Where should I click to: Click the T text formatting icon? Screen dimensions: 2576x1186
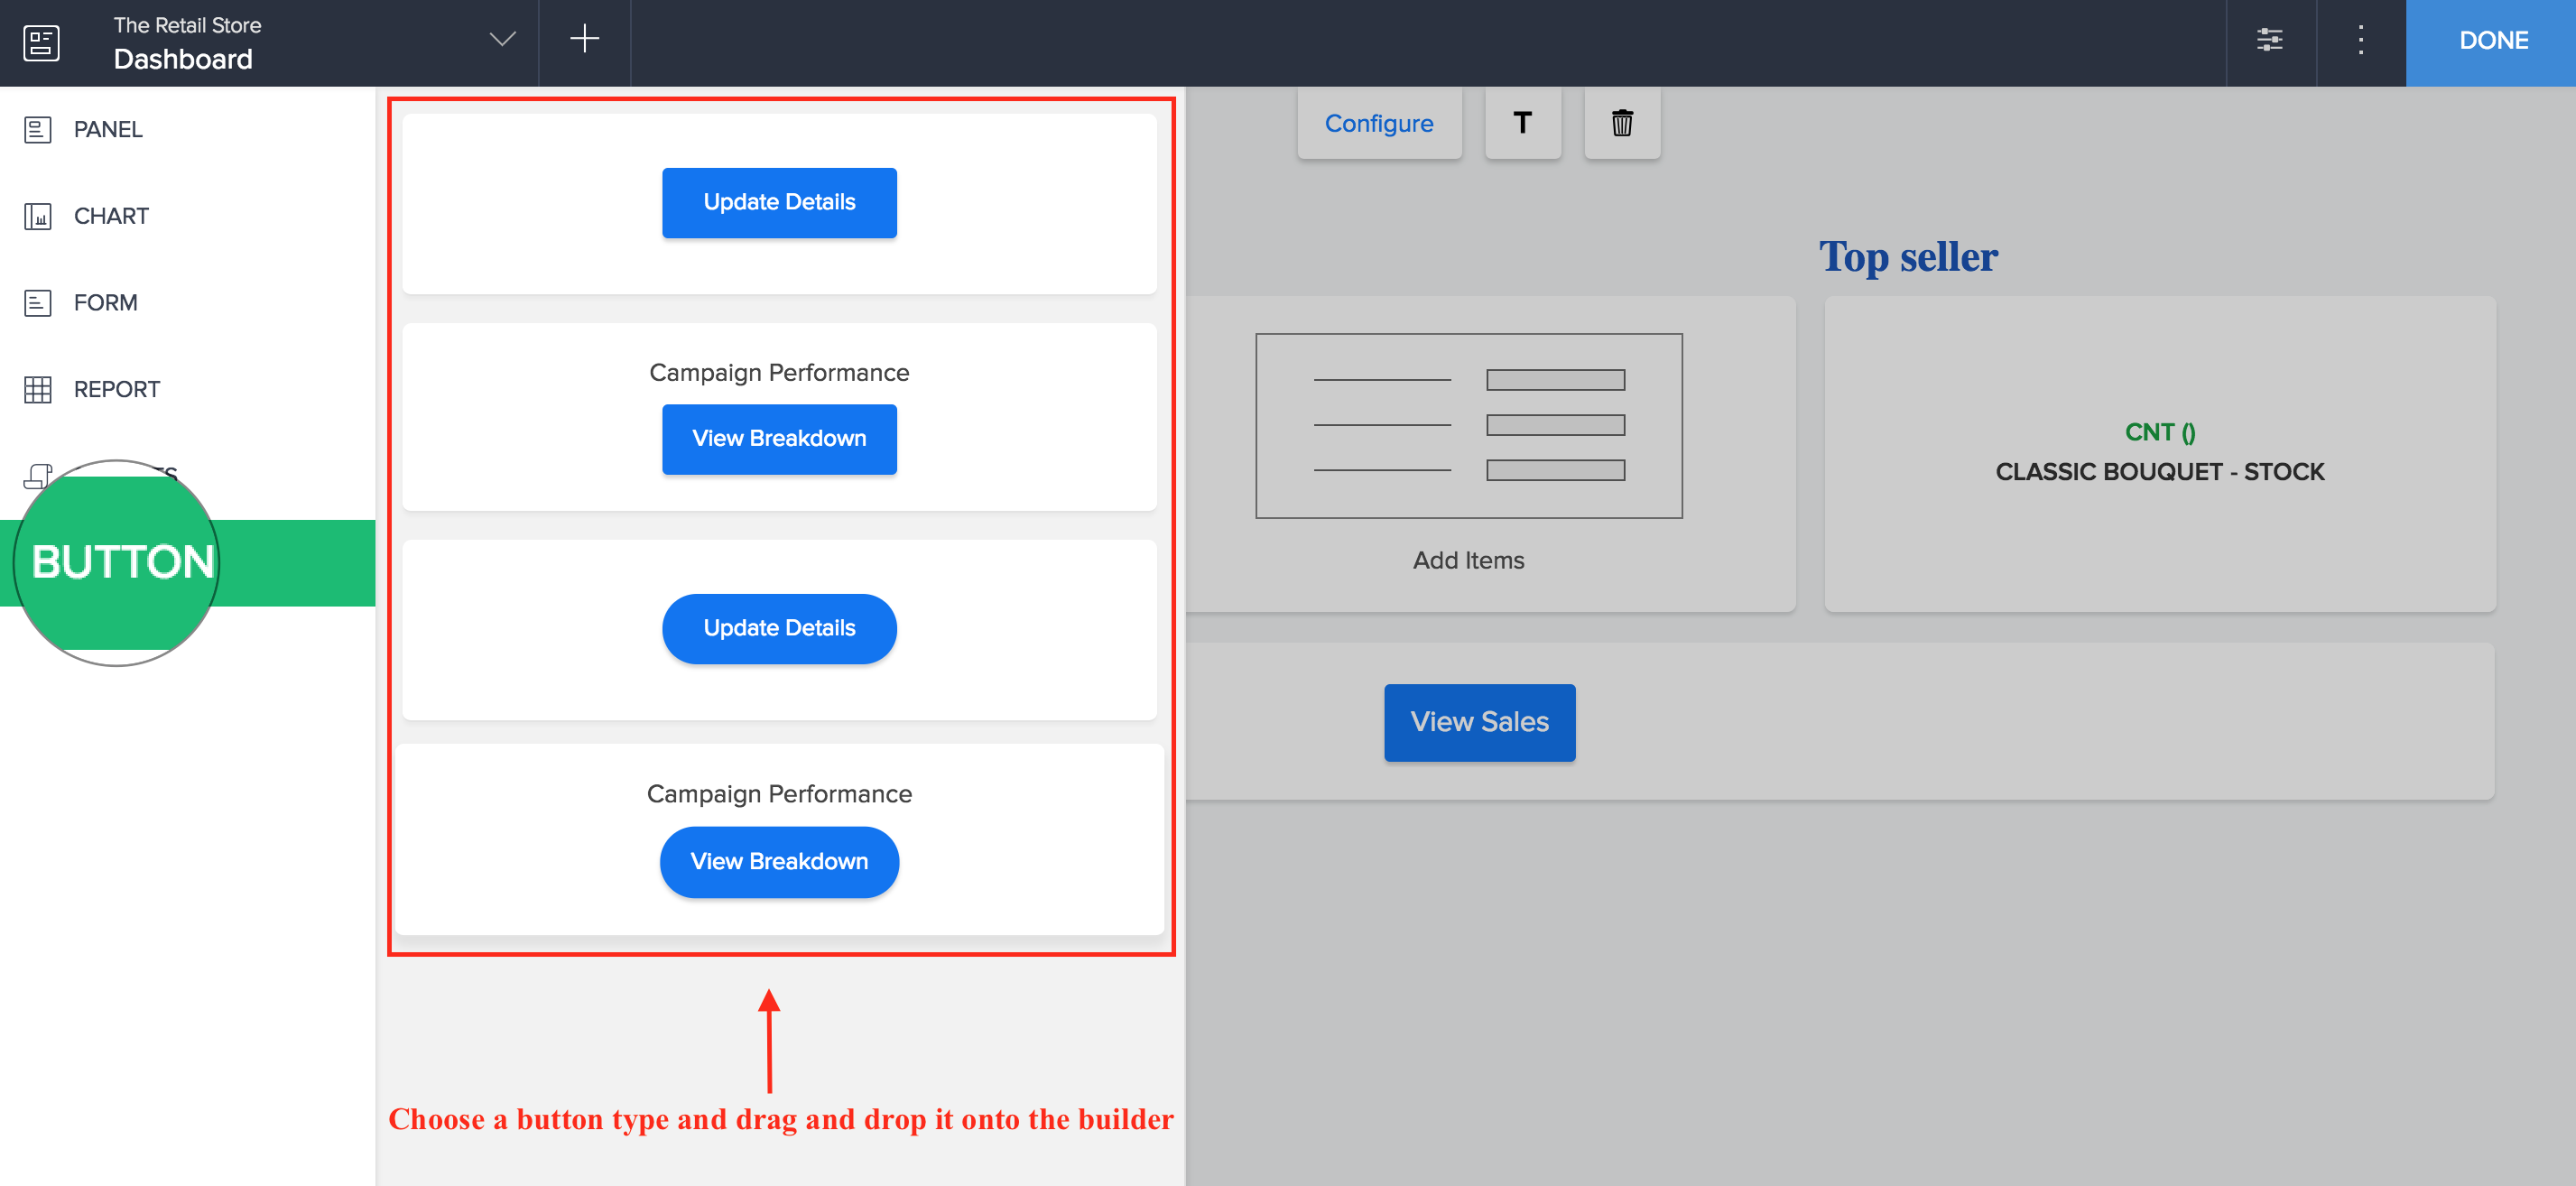coord(1522,123)
